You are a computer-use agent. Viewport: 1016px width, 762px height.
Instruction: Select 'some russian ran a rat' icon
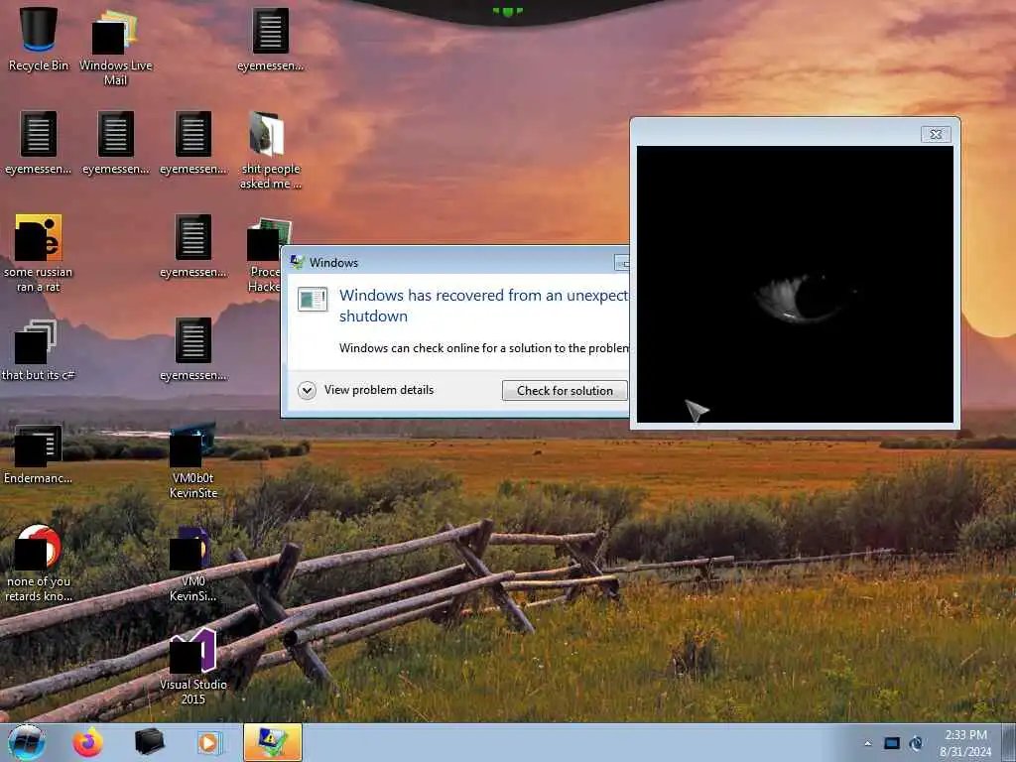click(39, 253)
